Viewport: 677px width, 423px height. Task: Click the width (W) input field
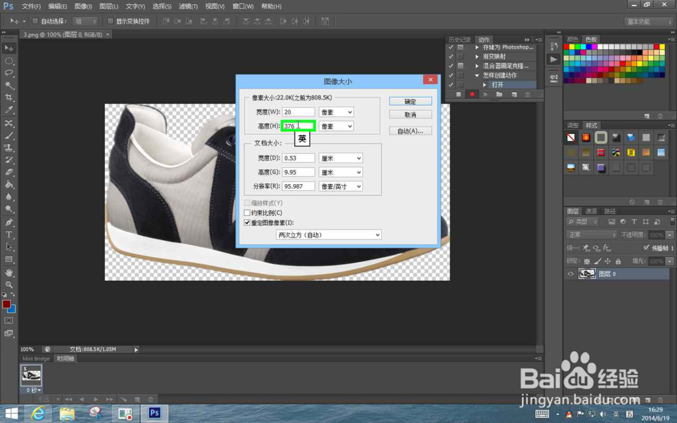point(299,112)
